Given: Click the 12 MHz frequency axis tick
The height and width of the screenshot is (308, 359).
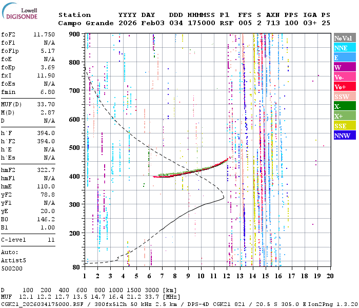Looking at the screenshot, I should tap(227, 276).
